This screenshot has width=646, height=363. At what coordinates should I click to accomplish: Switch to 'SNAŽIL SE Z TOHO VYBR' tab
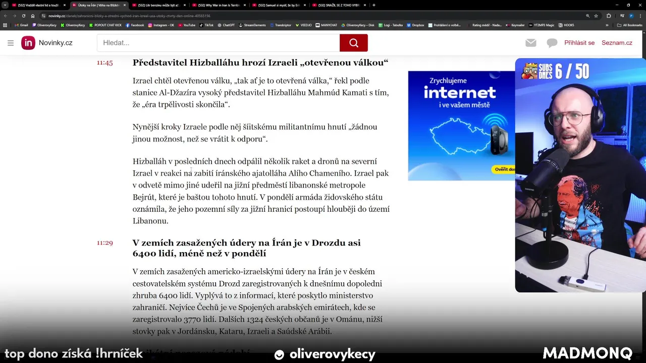pos(339,5)
